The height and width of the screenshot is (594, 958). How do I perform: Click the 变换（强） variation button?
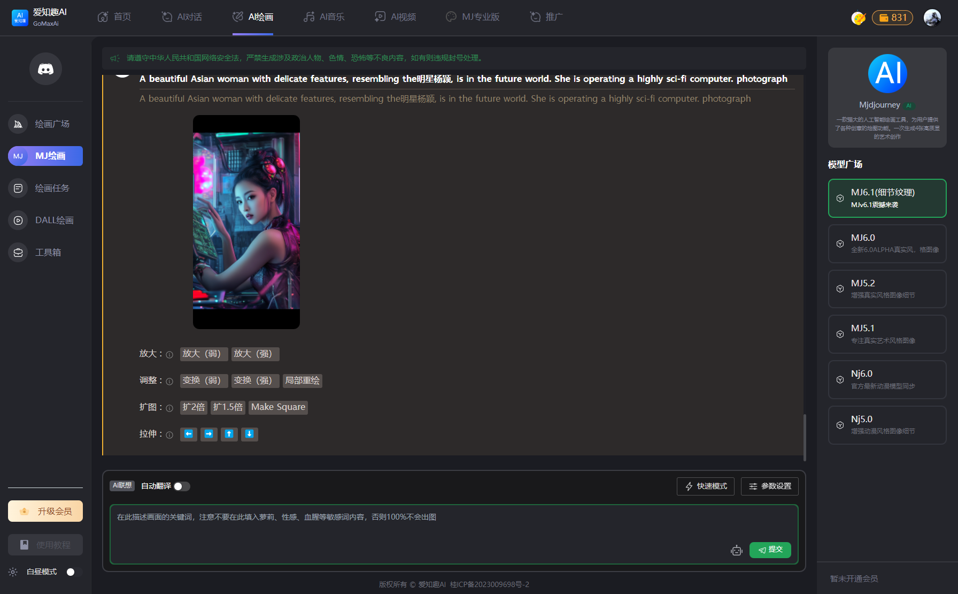[x=256, y=381]
